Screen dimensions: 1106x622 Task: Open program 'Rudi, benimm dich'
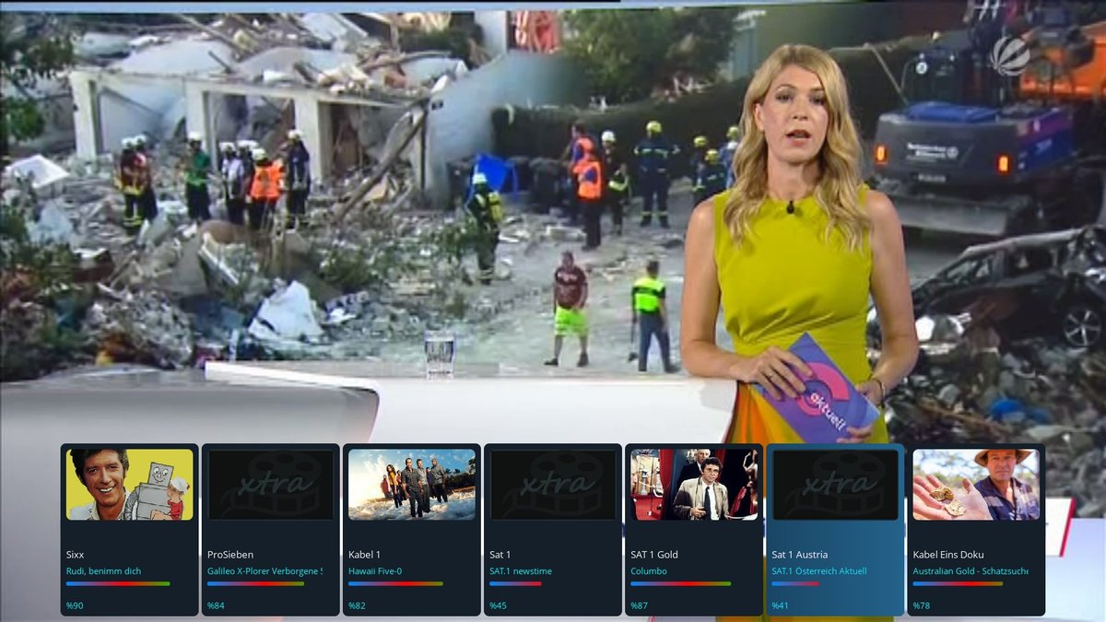pos(104,571)
